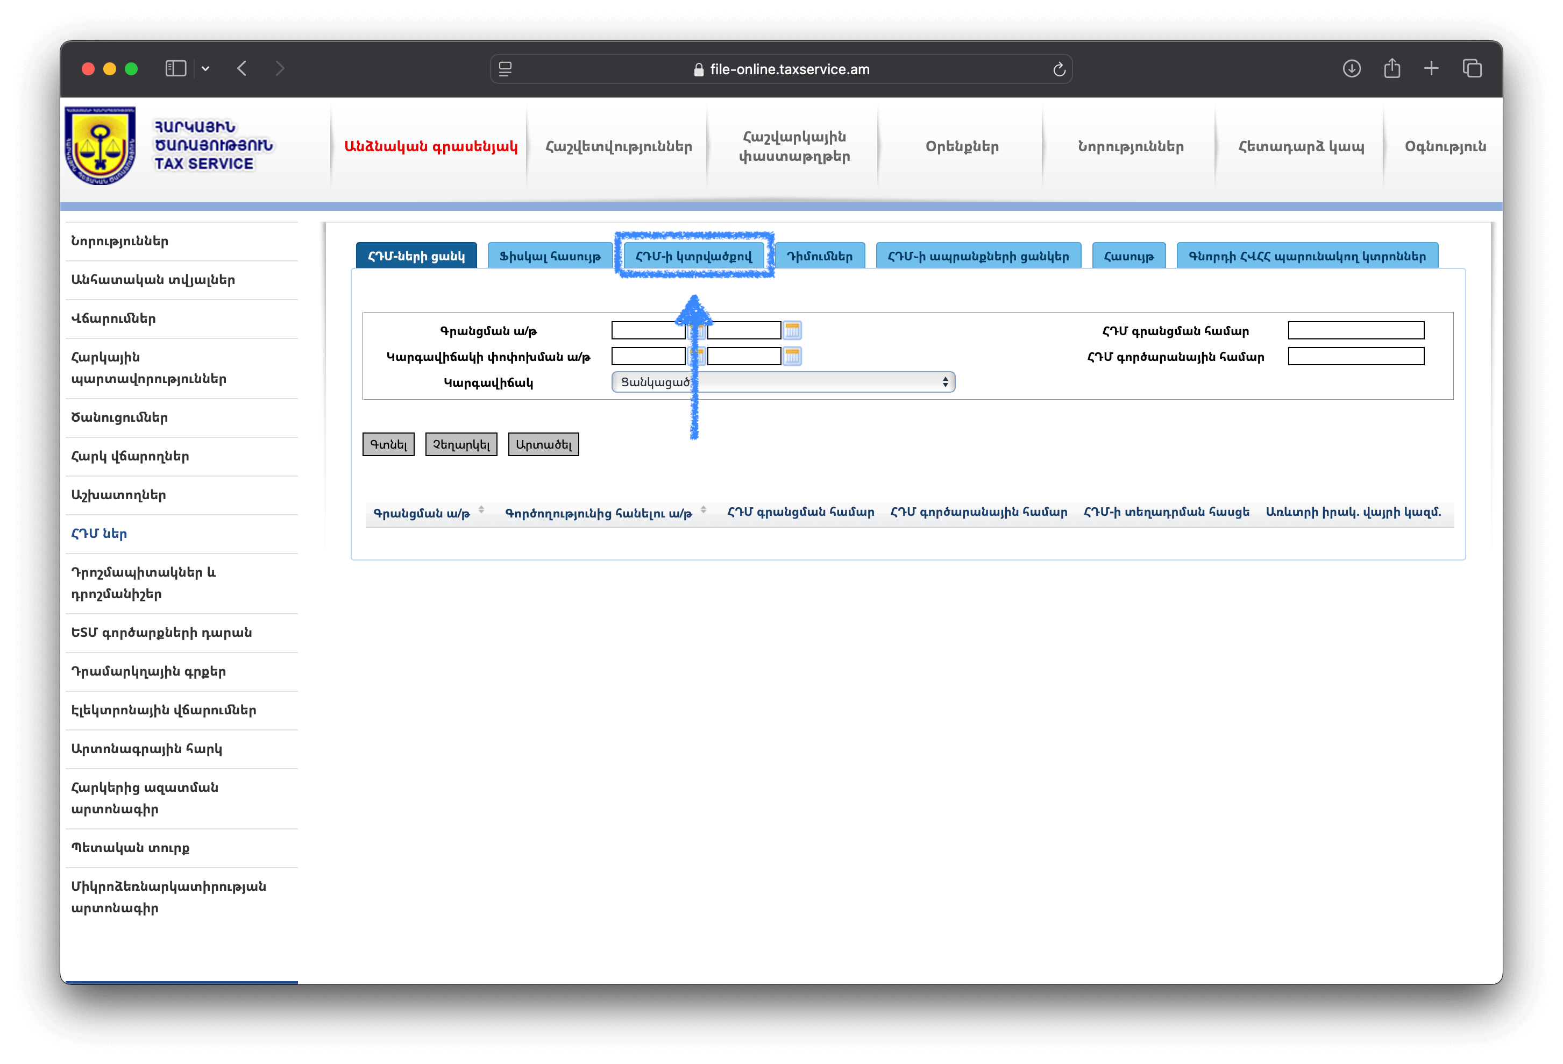1563x1064 pixels.
Task: Sort by Գրանցման ա/թ column arrows
Action: point(481,510)
